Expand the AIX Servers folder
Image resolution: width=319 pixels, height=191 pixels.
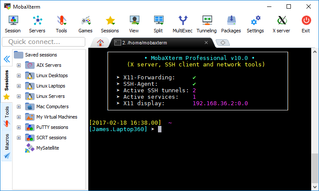19,65
